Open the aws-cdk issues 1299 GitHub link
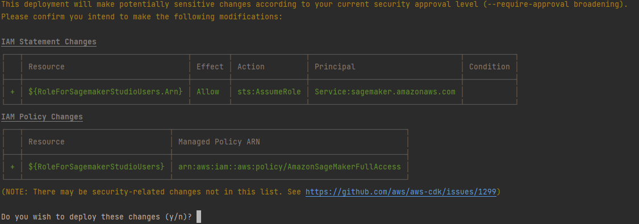The width and height of the screenshot is (639, 224). (401, 192)
